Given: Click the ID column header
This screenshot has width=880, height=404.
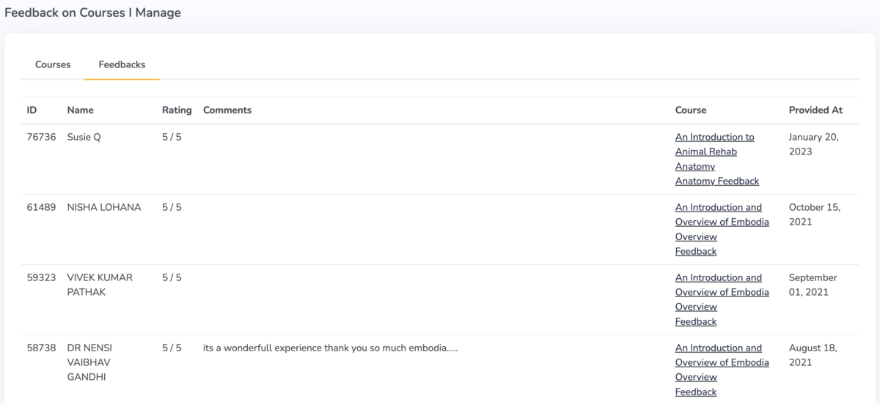Looking at the screenshot, I should (32, 110).
